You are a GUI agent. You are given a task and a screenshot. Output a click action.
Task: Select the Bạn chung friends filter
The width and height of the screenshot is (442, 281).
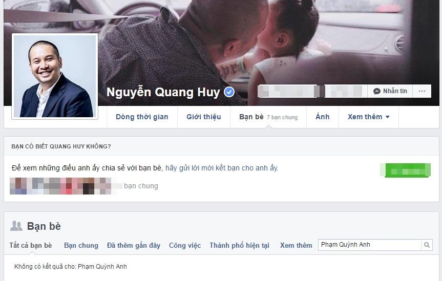[x=81, y=246]
